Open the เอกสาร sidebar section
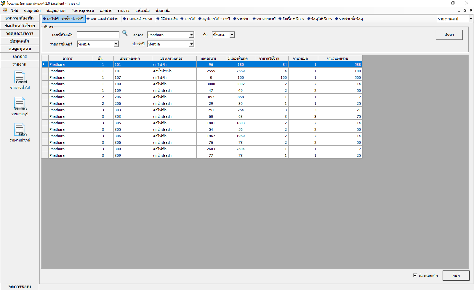Image resolution: width=474 pixels, height=290 pixels. pyautogui.click(x=20, y=56)
